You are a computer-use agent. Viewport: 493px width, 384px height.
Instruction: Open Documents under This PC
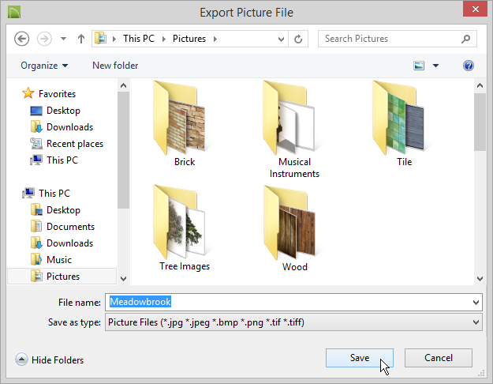(62, 227)
